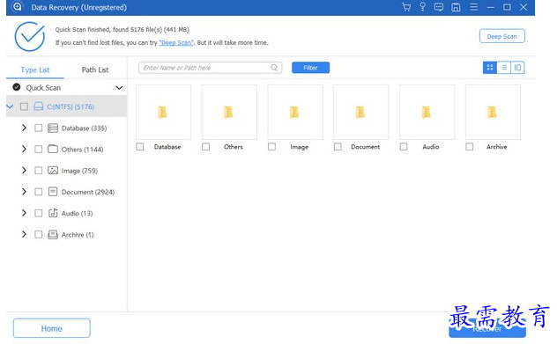This screenshot has width=557, height=344.
Task: Click the Image type icon in tree
Action: 53,170
